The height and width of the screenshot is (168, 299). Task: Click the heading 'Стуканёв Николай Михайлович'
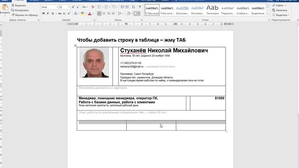(x=164, y=50)
